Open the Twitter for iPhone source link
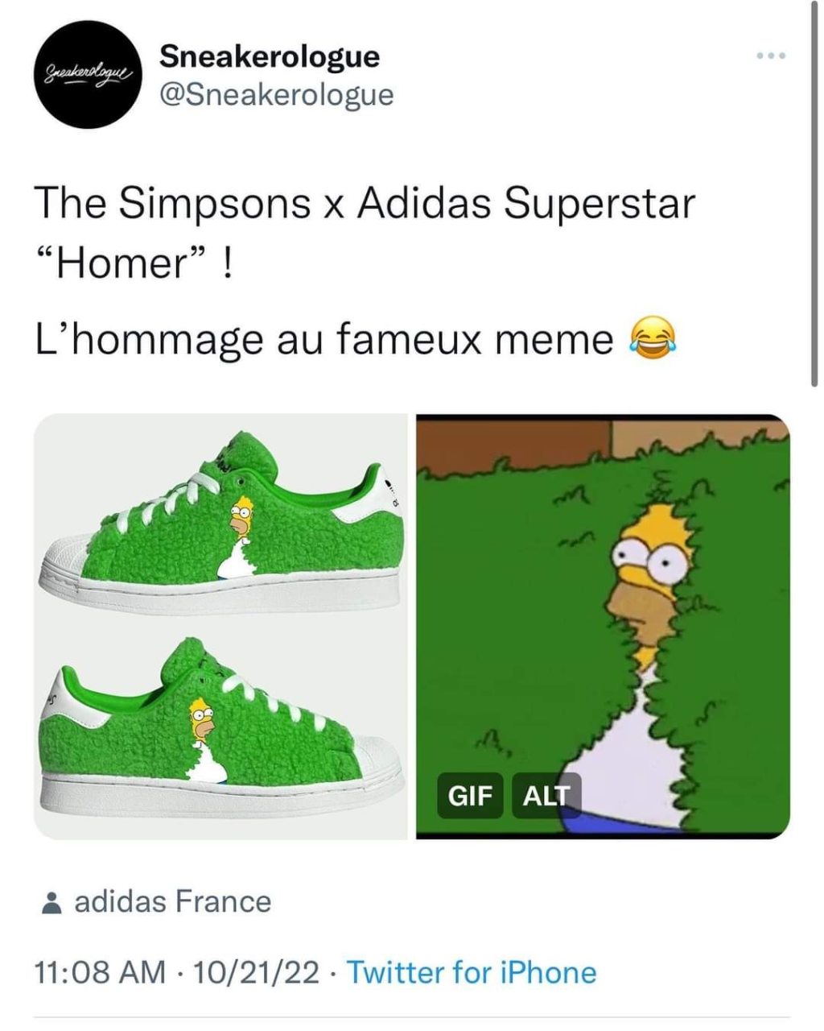Image resolution: width=824 pixels, height=1031 pixels. [471, 973]
